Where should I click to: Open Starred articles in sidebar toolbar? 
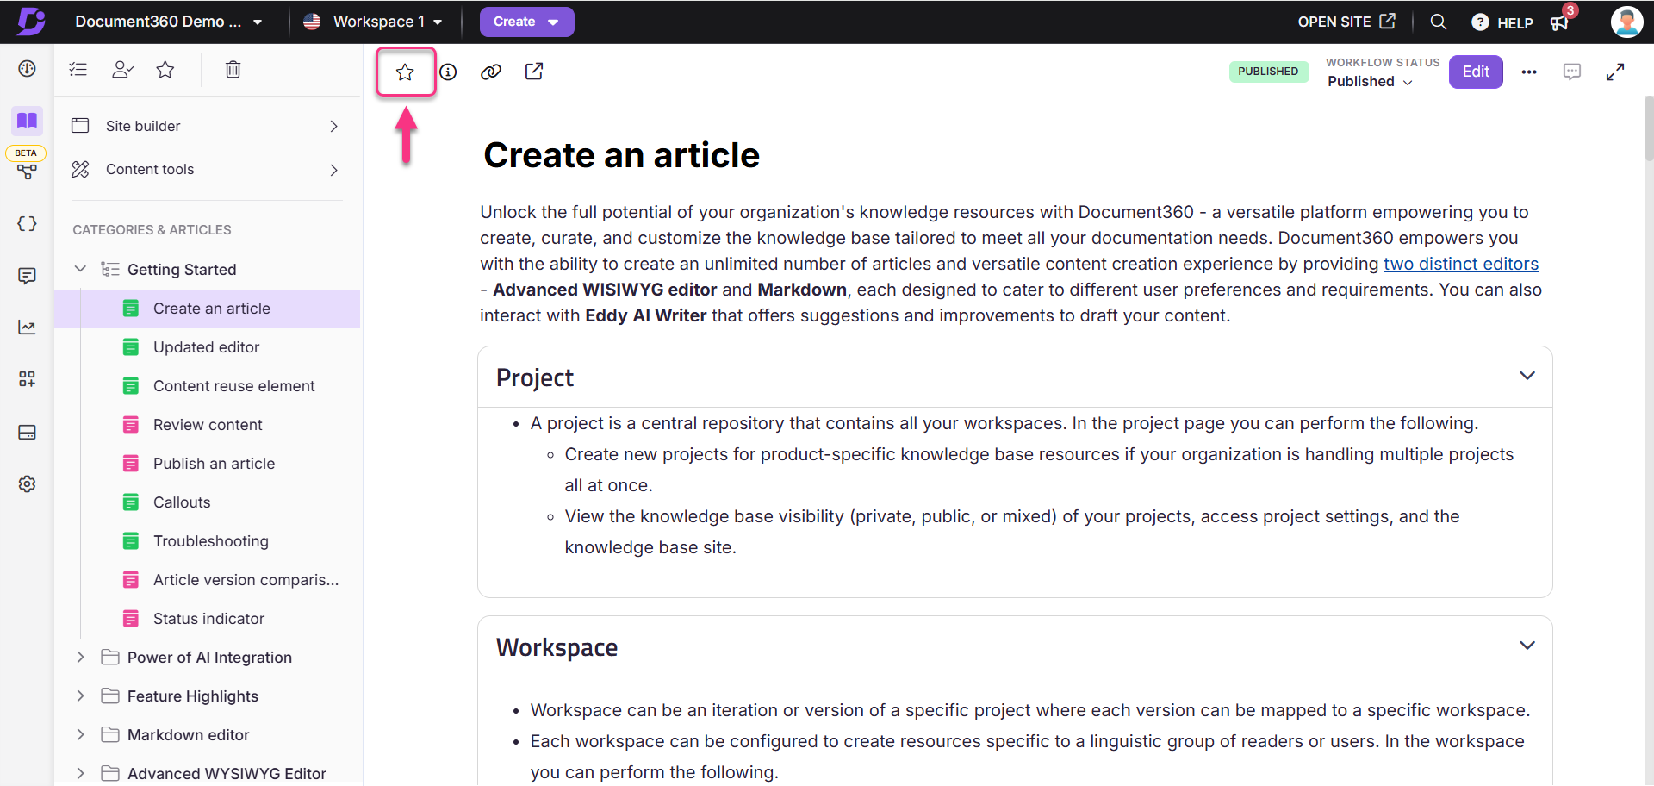(x=165, y=70)
